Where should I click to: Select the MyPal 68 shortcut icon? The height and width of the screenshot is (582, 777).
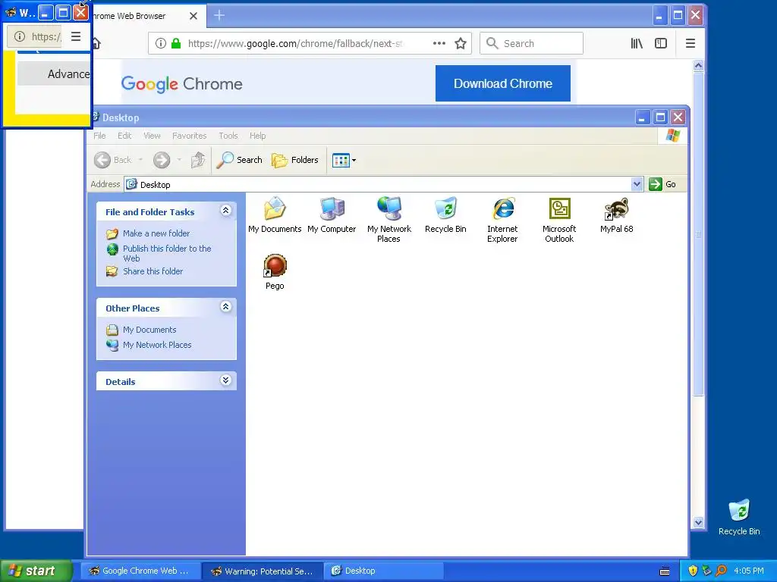click(x=616, y=214)
